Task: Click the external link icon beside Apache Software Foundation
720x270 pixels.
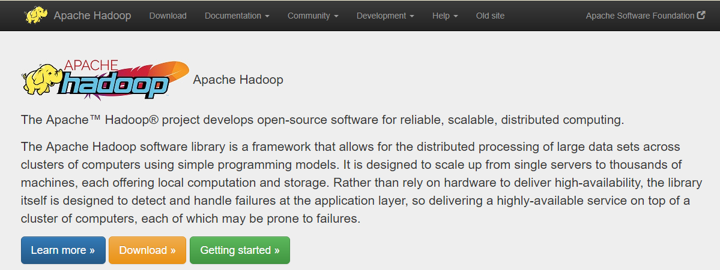Action: [x=701, y=15]
